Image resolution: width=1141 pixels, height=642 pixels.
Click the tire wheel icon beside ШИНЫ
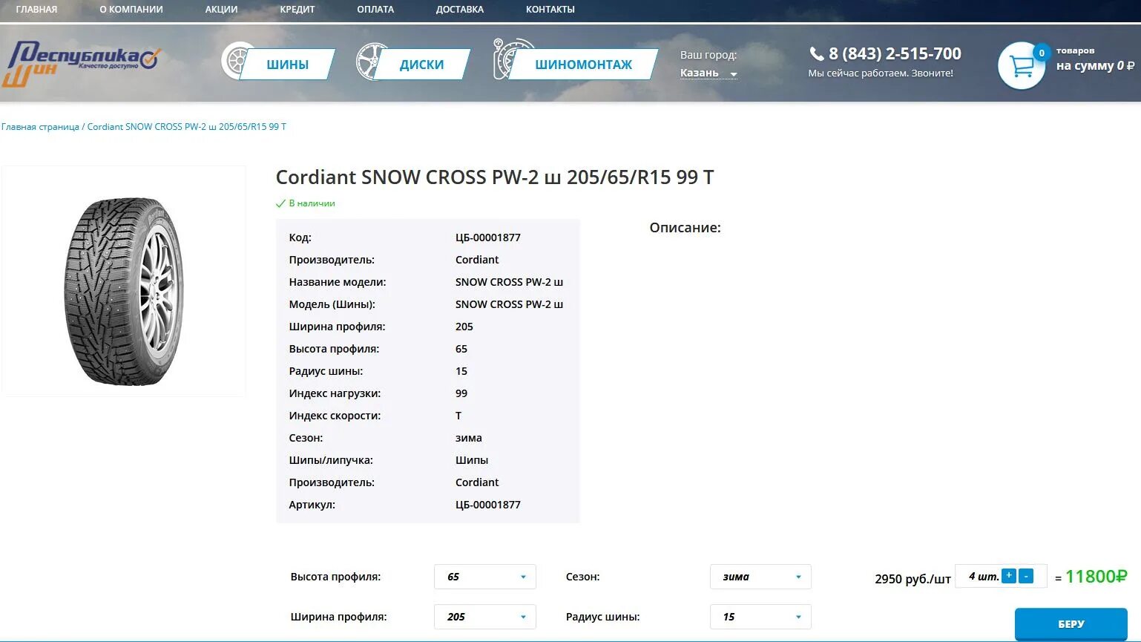pyautogui.click(x=236, y=61)
